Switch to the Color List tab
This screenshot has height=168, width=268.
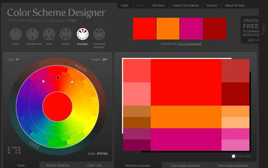pos(94,165)
